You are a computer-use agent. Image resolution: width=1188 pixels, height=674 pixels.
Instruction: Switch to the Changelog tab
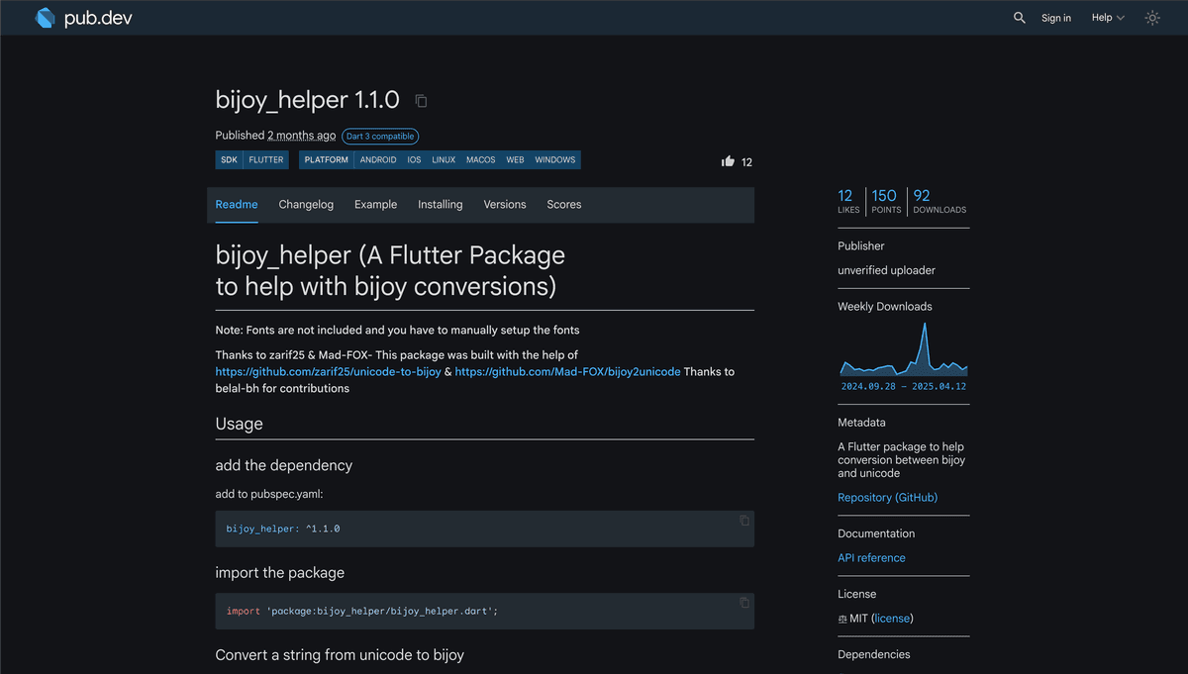(306, 204)
